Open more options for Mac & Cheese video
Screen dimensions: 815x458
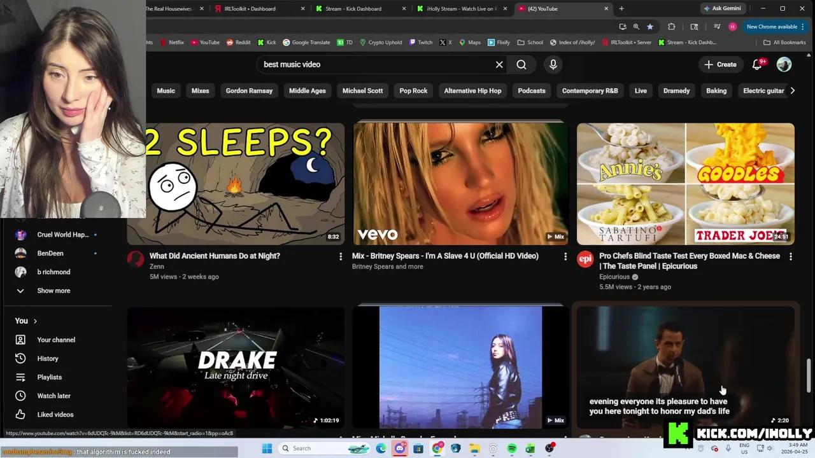pos(790,256)
